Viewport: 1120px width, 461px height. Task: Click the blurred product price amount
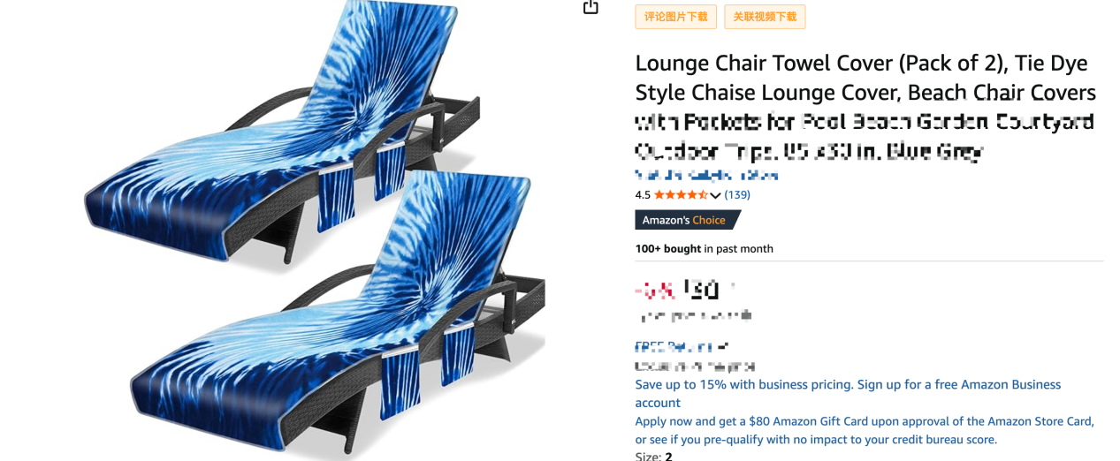pos(707,289)
